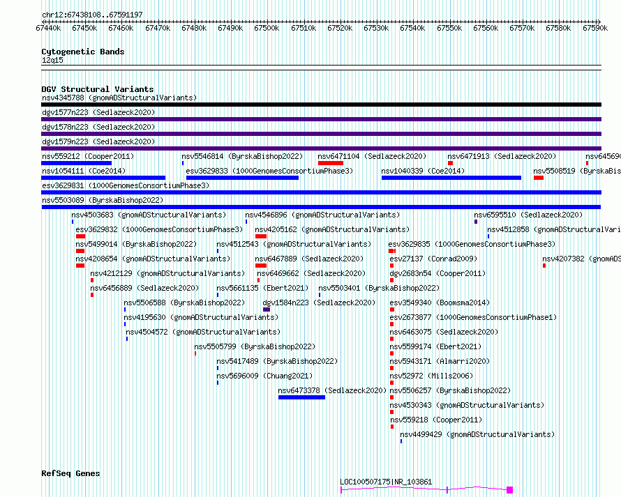Viewport: 621px width, 497px height.
Task: Click nsv5503401 (ByrskaBishop2022) label
Action: tap(379, 288)
